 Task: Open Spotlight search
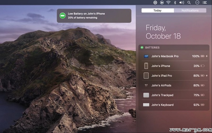[189, 2]
